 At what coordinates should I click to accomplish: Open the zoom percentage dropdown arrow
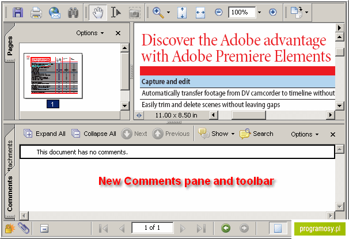(x=259, y=12)
